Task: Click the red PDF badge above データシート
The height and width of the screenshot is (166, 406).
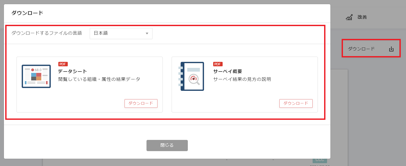Action: point(63,64)
